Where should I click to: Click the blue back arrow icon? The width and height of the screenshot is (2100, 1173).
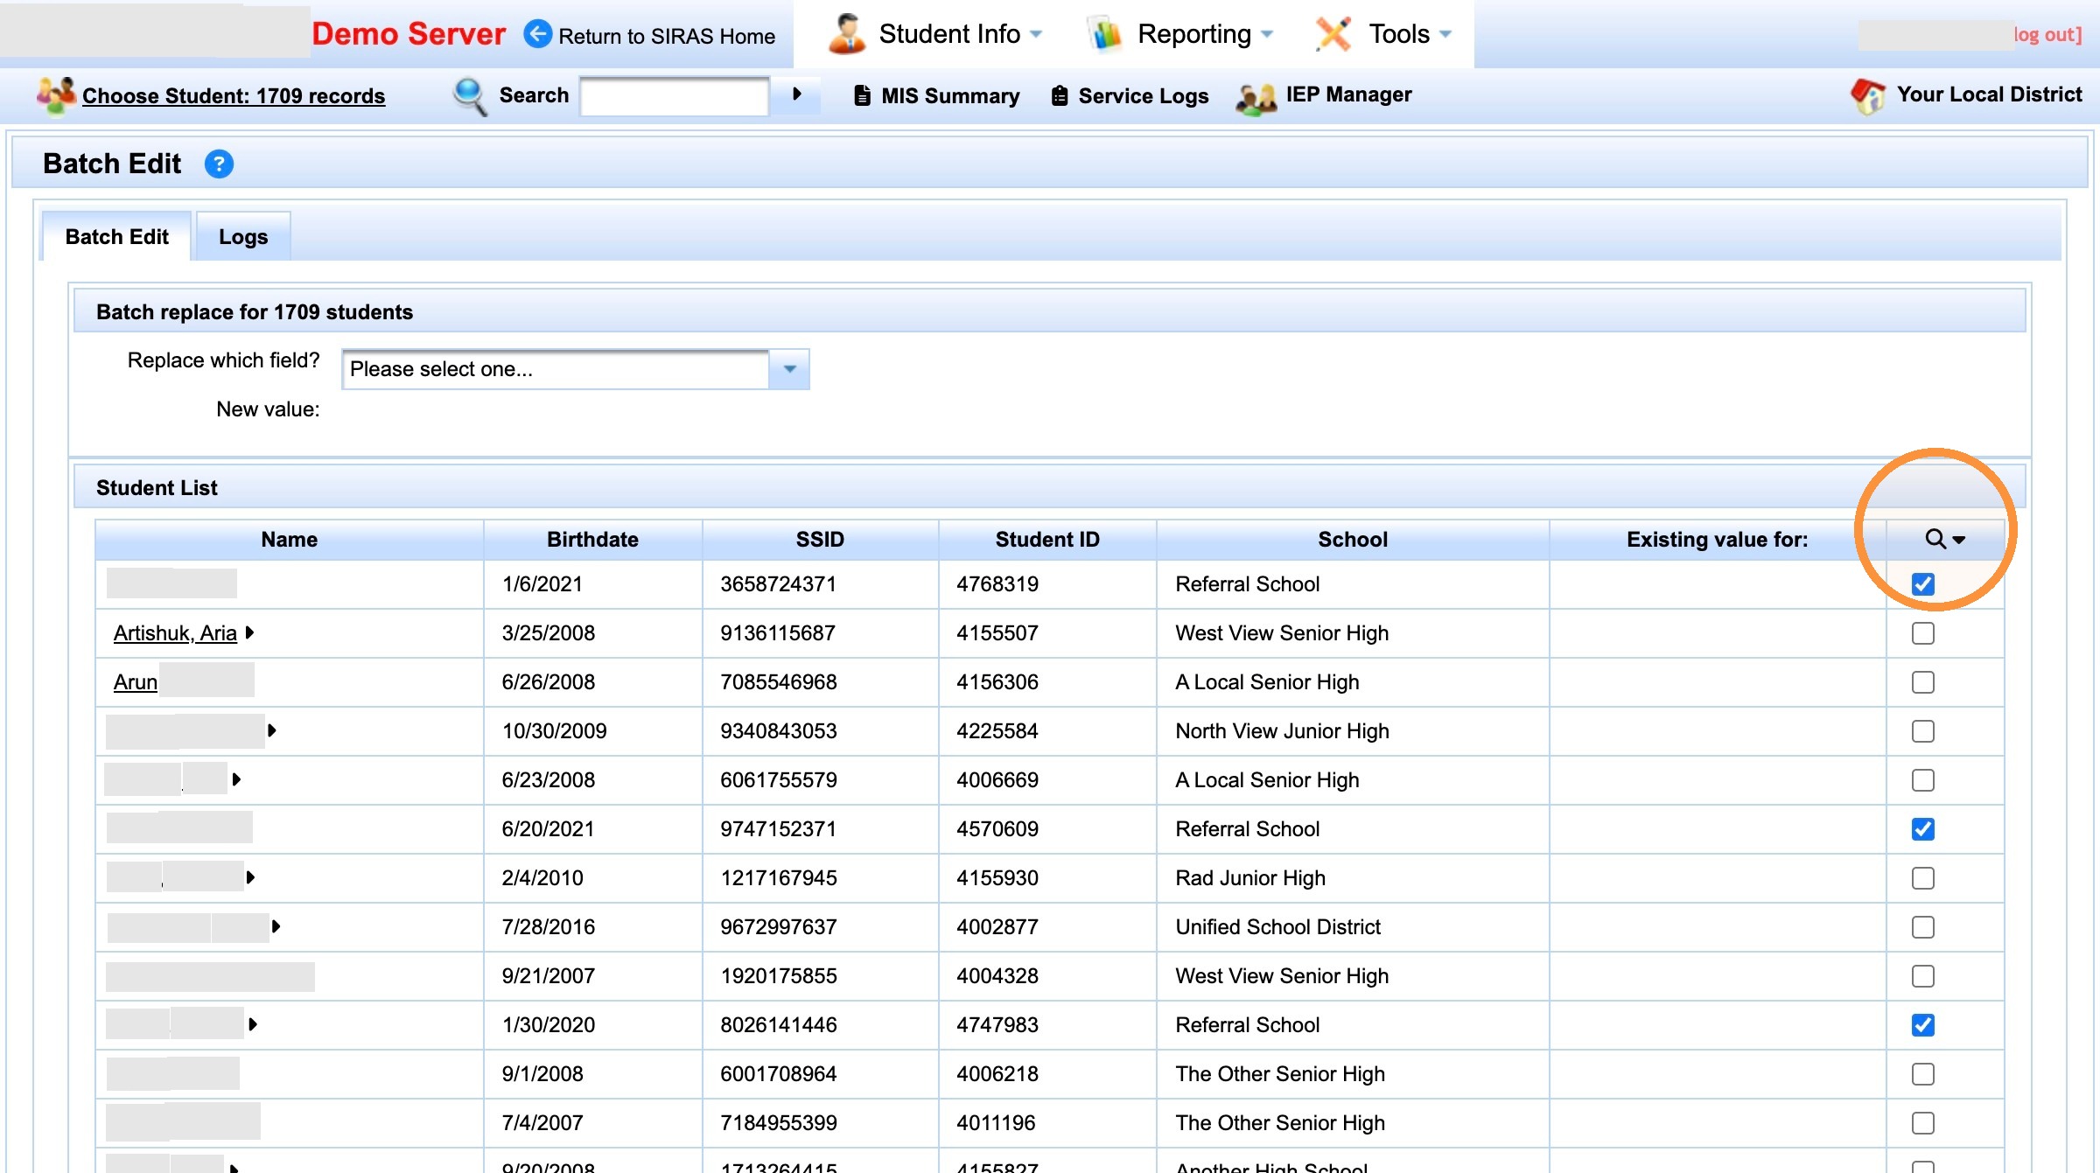(x=537, y=34)
